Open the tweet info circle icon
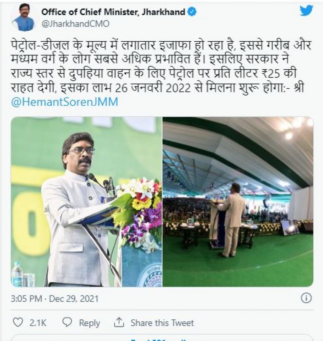The width and height of the screenshot is (323, 341). [306, 298]
